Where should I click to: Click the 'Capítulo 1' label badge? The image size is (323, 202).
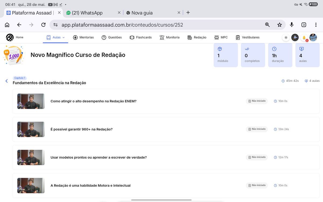tap(20, 78)
